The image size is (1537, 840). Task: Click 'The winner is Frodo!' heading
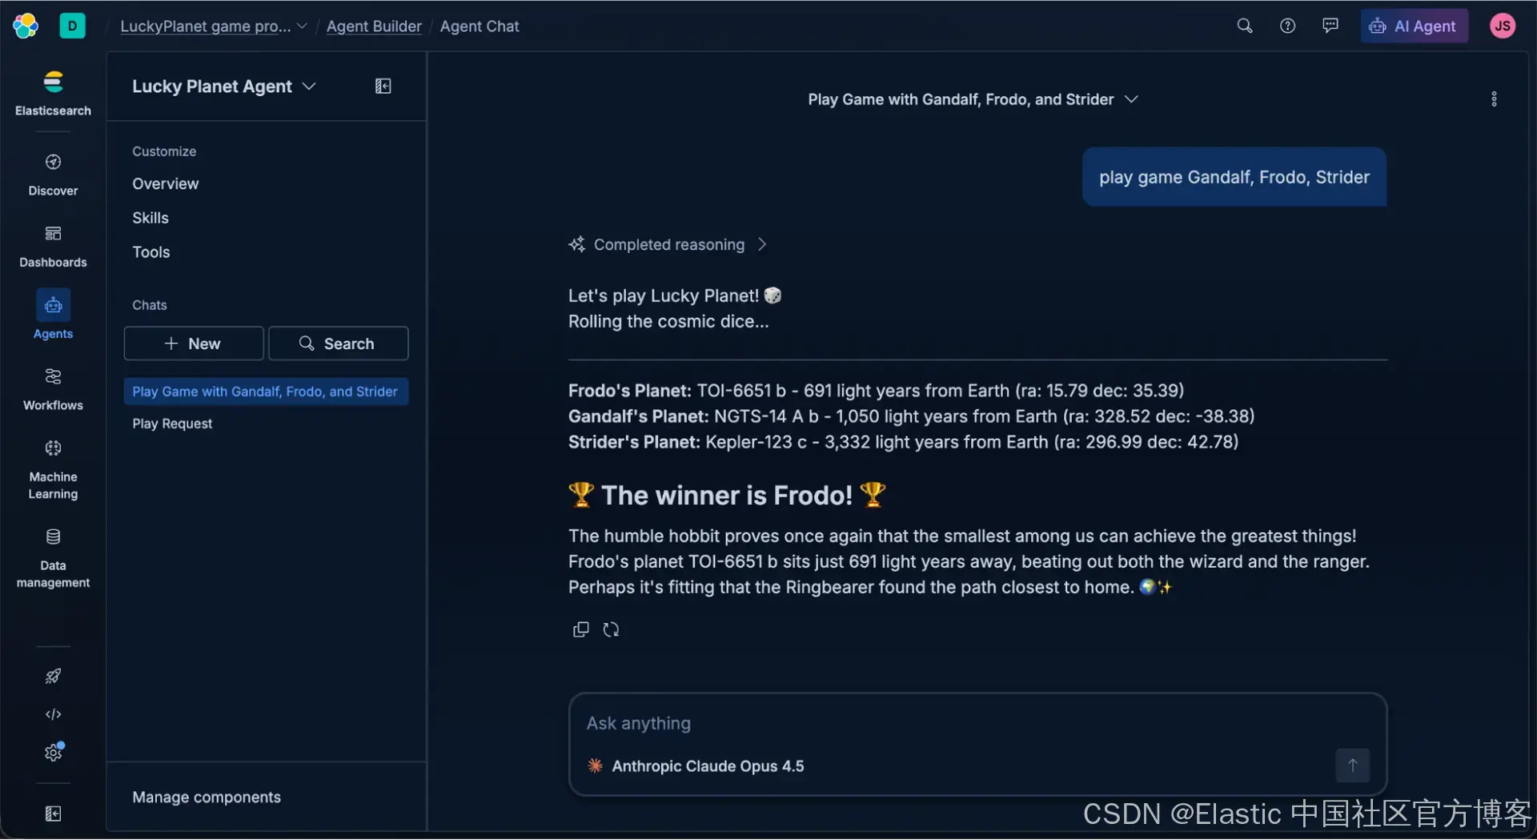[727, 496]
